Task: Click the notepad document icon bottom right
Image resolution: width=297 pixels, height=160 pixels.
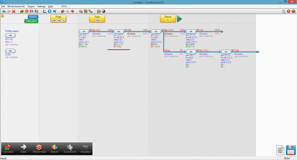Action: click(280, 150)
